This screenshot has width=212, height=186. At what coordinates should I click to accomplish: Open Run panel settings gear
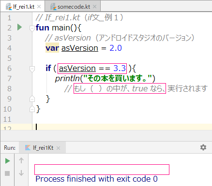[203, 147]
